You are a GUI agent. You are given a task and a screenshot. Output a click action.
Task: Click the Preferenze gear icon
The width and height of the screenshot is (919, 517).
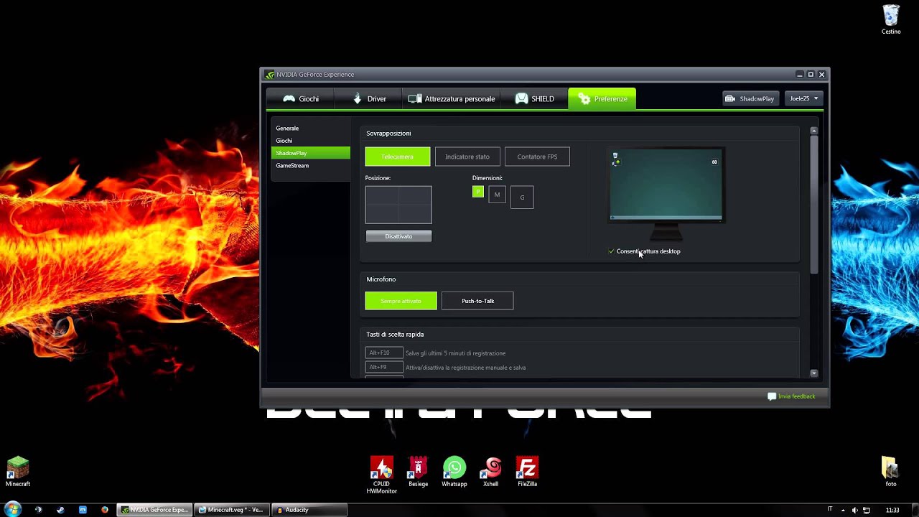click(x=584, y=99)
